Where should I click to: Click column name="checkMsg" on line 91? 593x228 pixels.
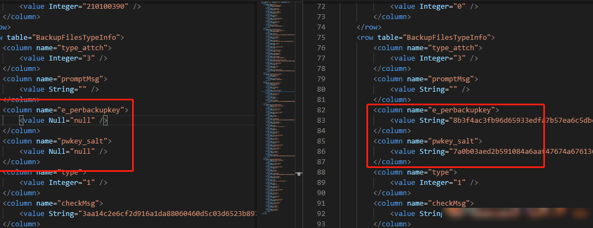424,203
